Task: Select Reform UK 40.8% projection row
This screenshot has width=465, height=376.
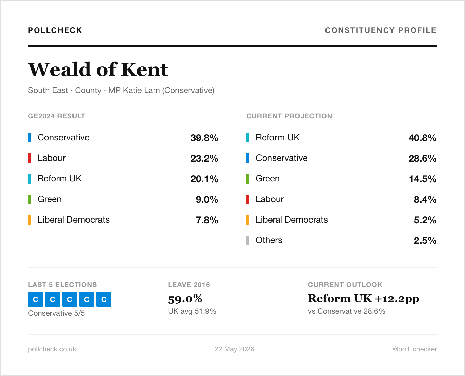Action: tap(341, 138)
